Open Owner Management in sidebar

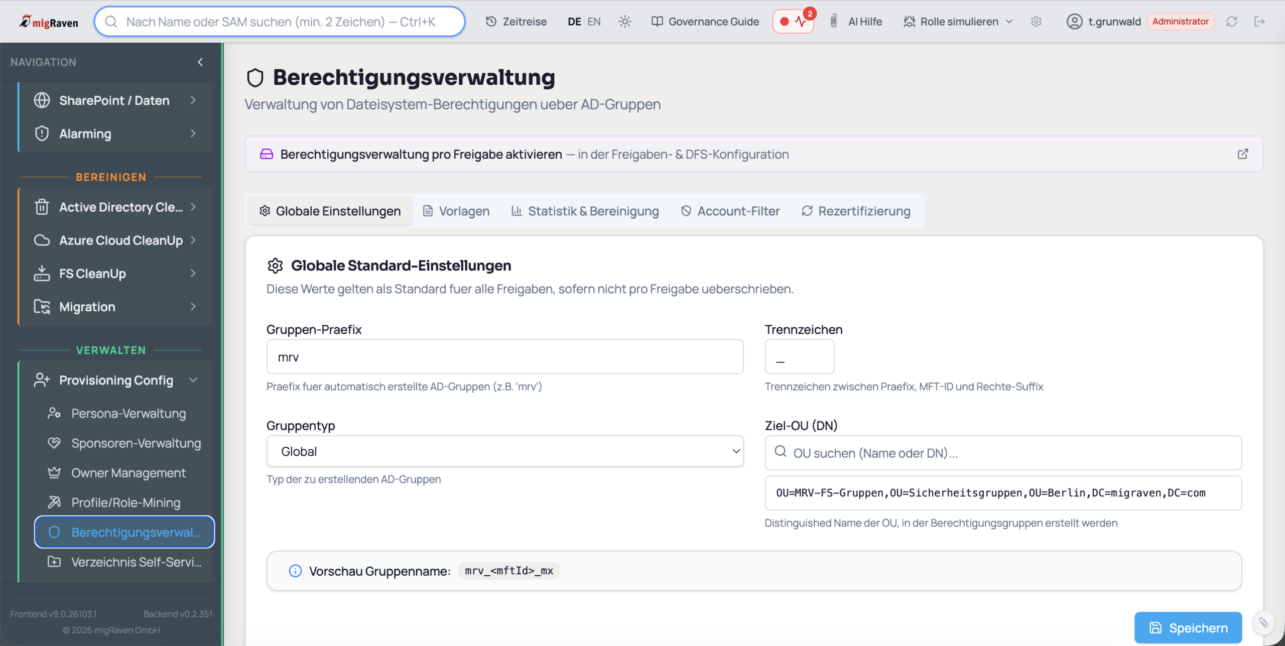click(x=128, y=473)
